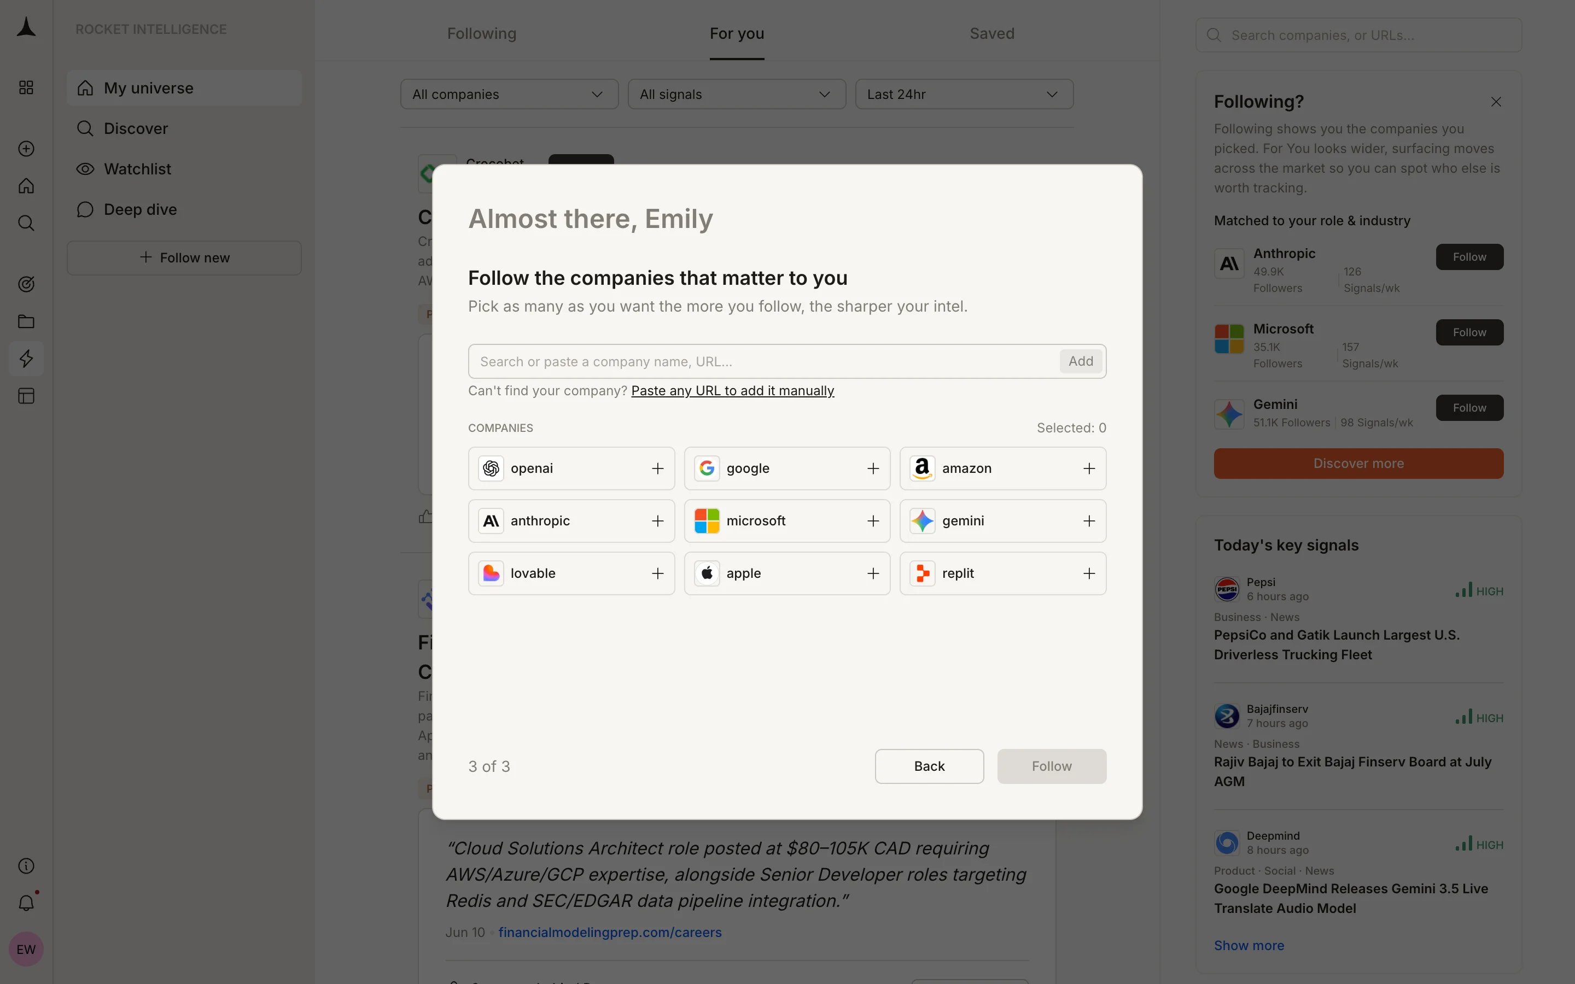This screenshot has width=1575, height=984.
Task: Open Rajiv Bajaj to Exit headline
Action: coord(1352,772)
